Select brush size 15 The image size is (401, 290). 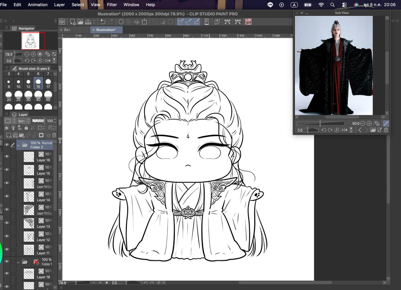[38, 83]
